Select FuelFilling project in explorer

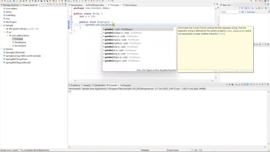click(x=11, y=15)
